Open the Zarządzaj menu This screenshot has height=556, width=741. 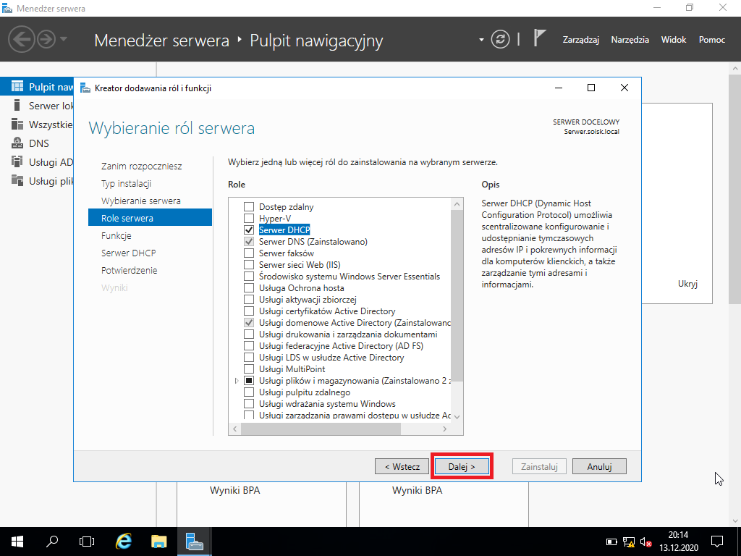581,40
